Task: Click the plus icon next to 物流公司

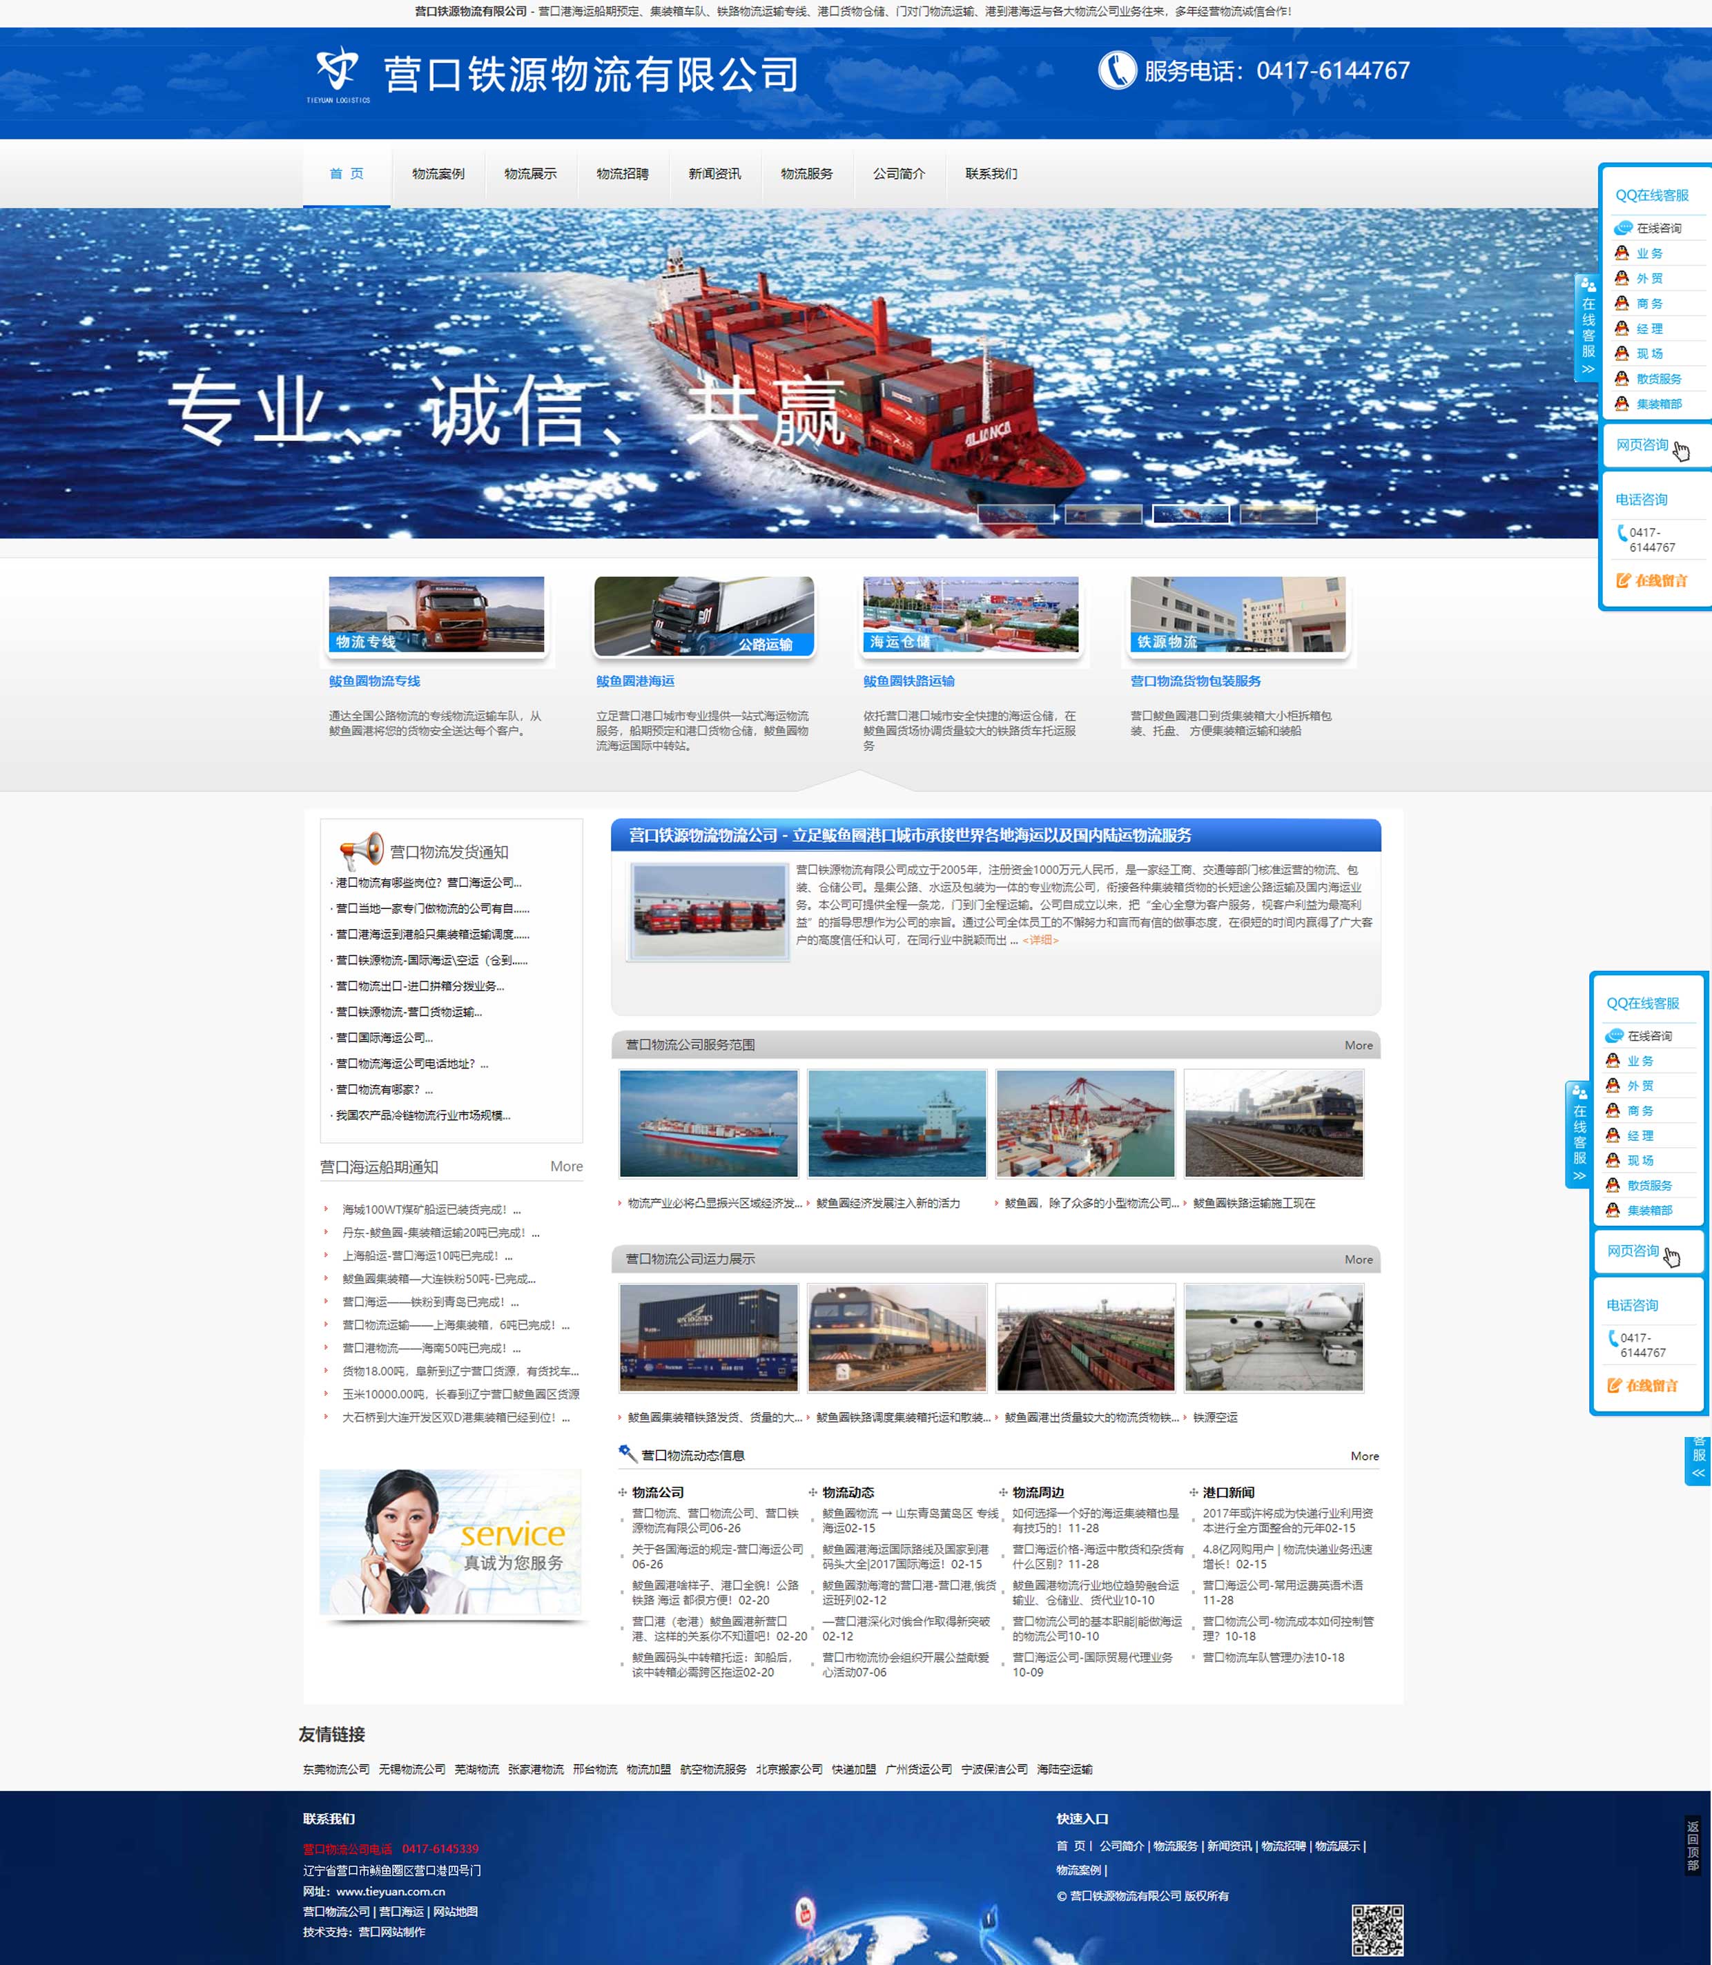Action: tap(623, 1492)
